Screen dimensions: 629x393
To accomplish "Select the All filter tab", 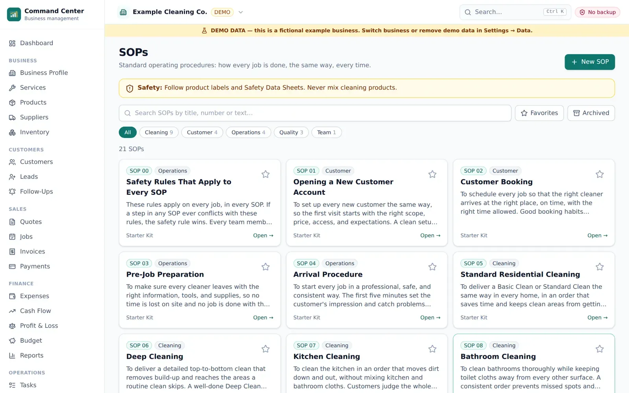I will click(128, 132).
